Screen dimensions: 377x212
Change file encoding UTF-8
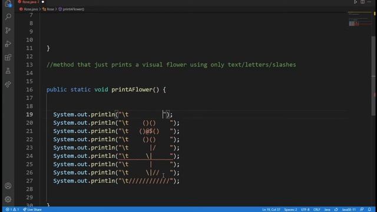point(305,210)
